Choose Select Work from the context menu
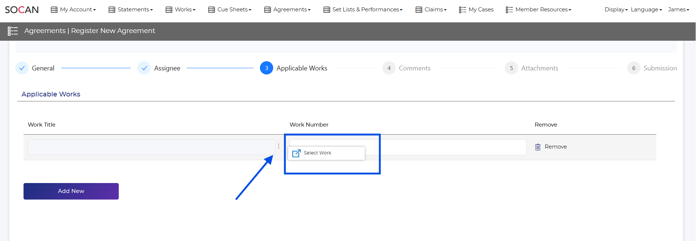The image size is (696, 241). tap(318, 153)
